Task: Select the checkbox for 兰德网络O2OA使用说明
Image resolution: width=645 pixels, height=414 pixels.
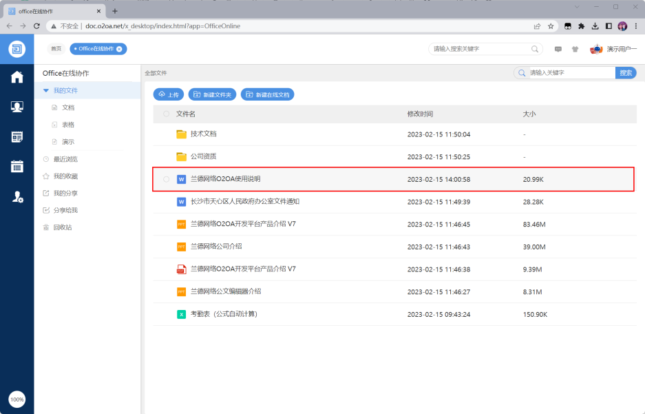Action: (166, 179)
